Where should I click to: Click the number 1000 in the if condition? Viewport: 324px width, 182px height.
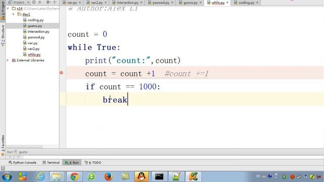pos(148,86)
